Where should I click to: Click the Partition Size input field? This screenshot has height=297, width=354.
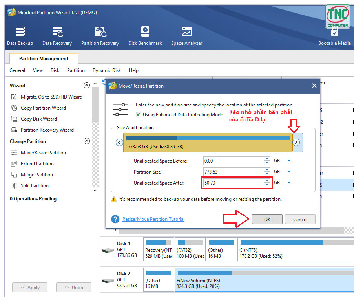click(234, 172)
